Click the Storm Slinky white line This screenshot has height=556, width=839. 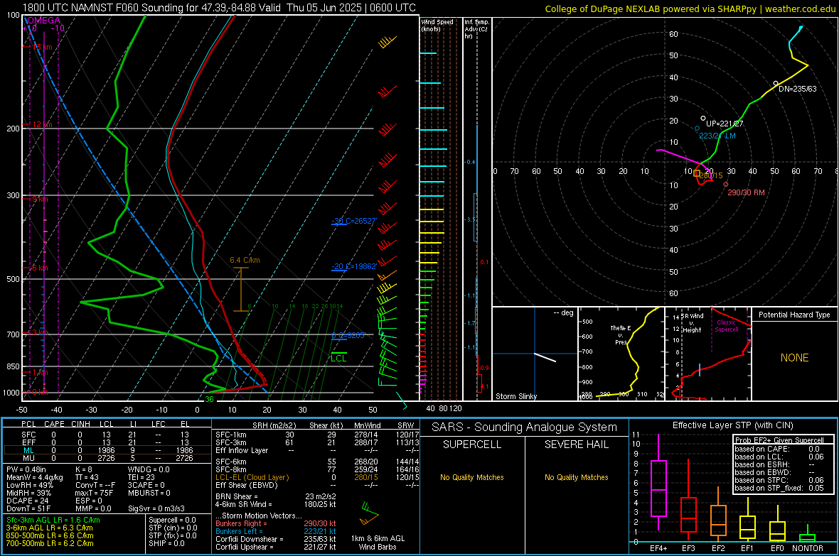[x=545, y=357]
